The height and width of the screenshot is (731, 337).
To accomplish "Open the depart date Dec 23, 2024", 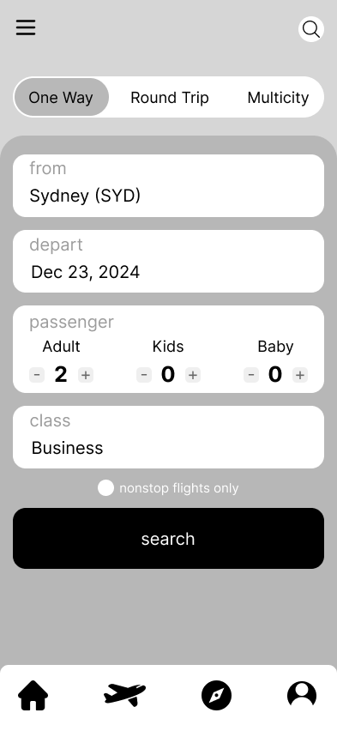I will tap(168, 262).
